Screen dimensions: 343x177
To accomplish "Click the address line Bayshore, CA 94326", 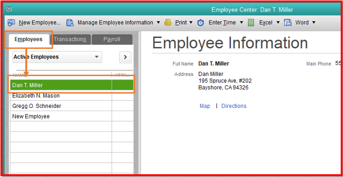I will click(223, 88).
